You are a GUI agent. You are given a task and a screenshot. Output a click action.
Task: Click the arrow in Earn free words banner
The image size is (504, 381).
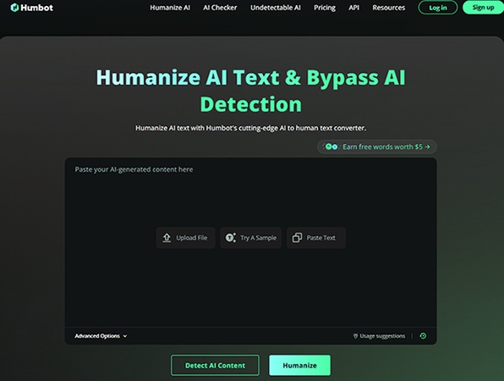click(428, 146)
